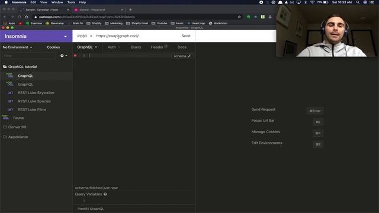The width and height of the screenshot is (379, 213).
Task: Open the Help menu
Action: pos(82,2)
